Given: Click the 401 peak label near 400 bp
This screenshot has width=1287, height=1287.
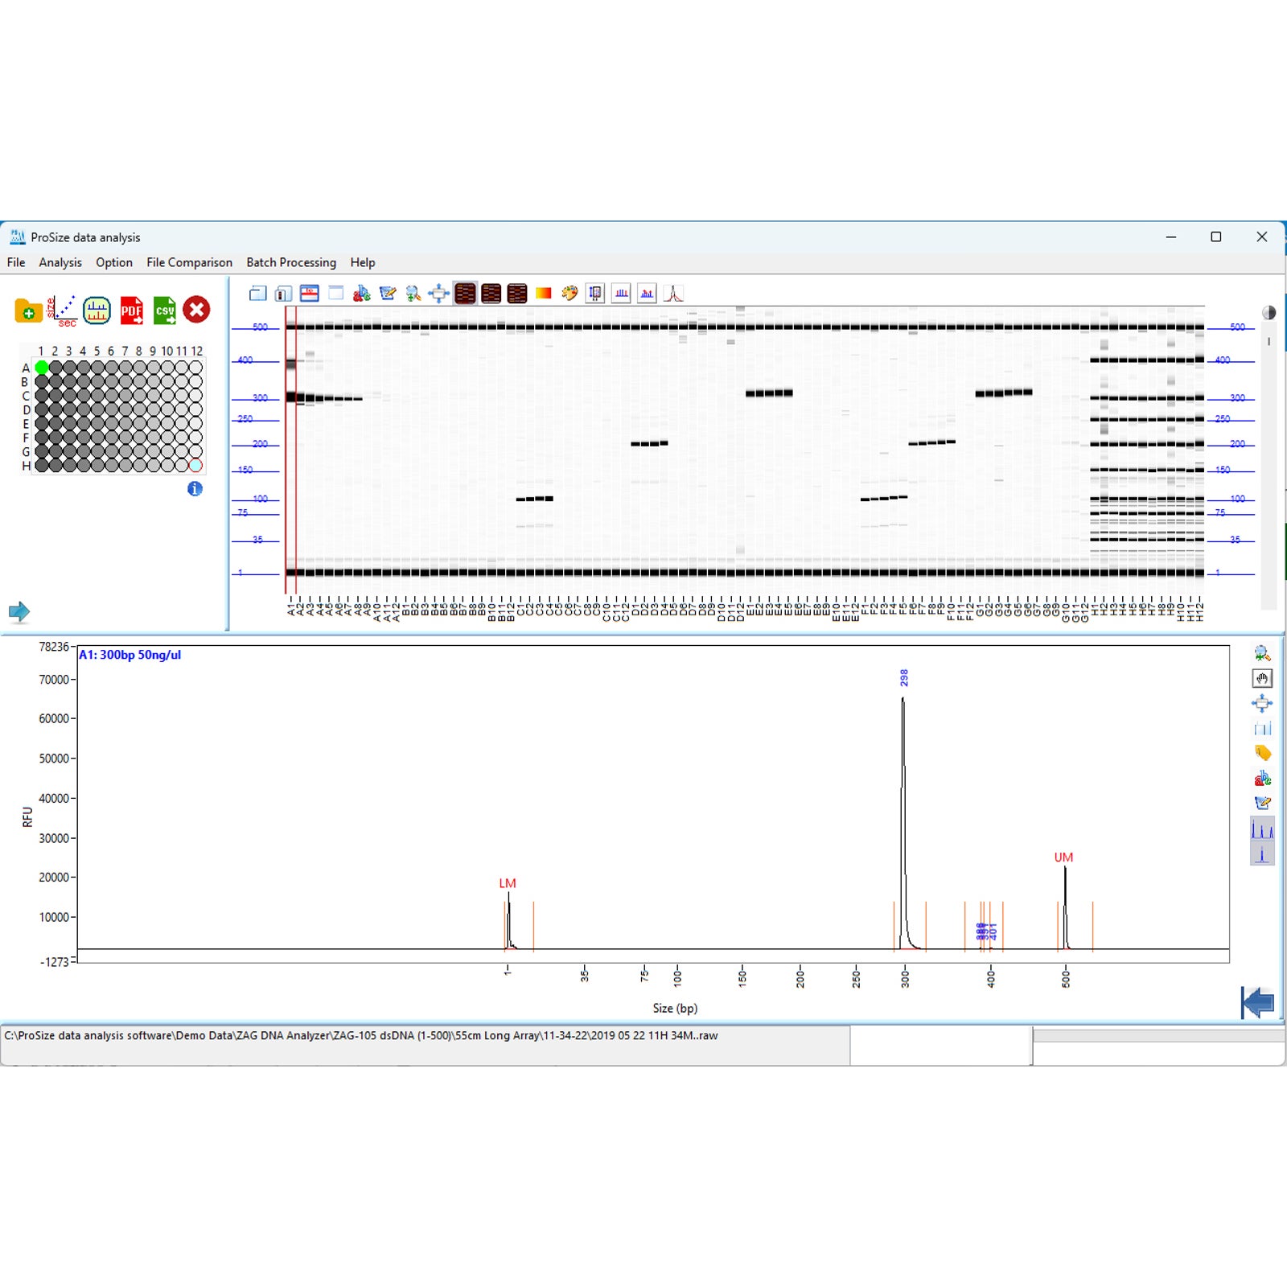Looking at the screenshot, I should click(x=993, y=931).
